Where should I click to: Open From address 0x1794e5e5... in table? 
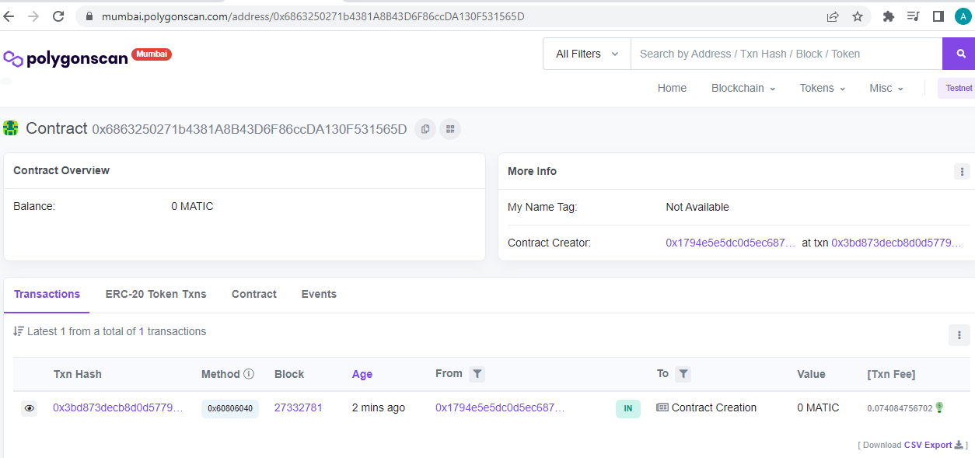tap(500, 407)
